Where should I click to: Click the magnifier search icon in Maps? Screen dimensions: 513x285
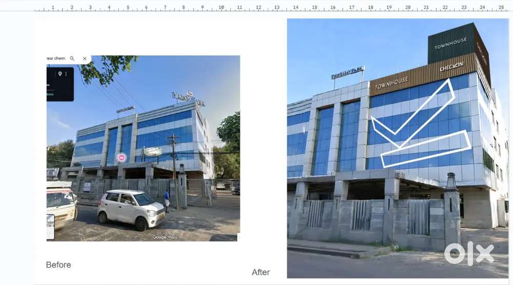[x=72, y=59]
